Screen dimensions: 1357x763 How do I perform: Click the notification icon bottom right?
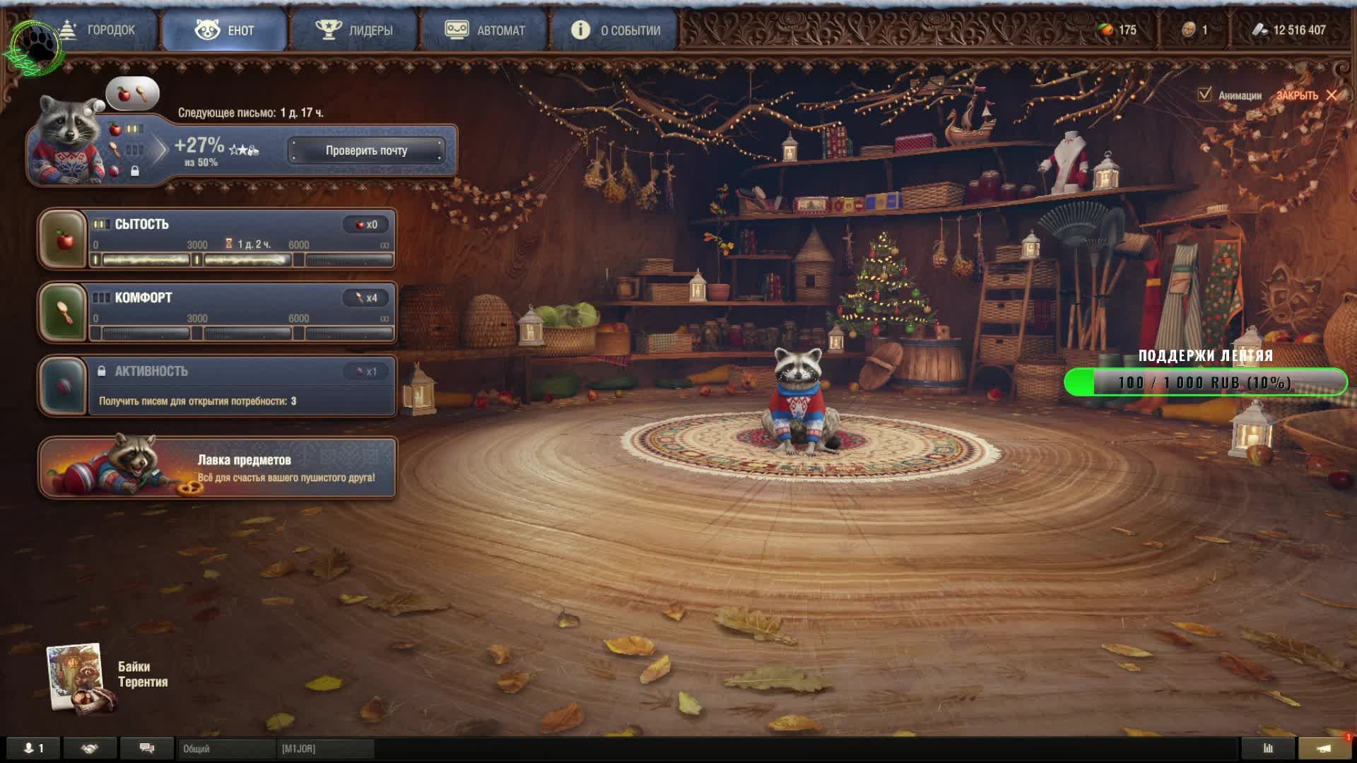(1324, 748)
